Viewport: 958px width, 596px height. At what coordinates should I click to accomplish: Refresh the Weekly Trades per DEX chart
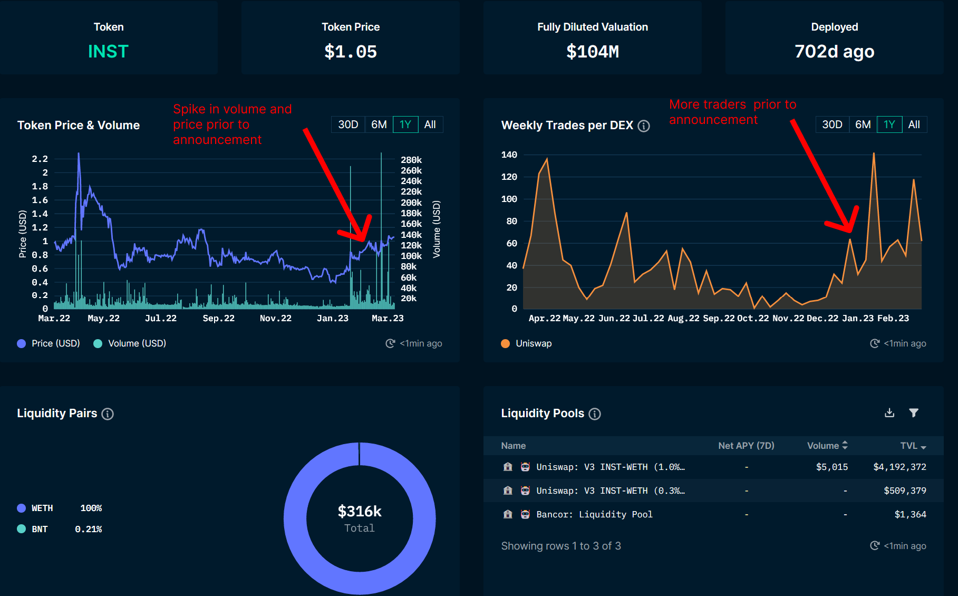875,343
